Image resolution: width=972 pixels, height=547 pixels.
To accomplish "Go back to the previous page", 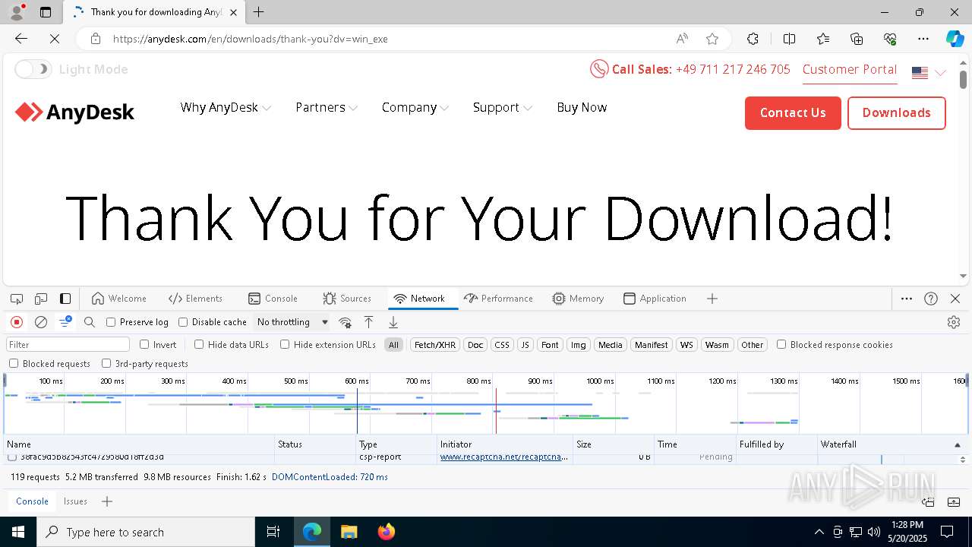I will click(21, 39).
